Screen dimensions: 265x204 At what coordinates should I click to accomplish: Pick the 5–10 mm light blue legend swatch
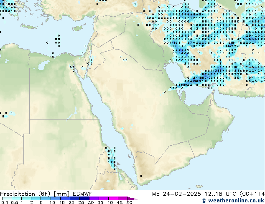(46, 199)
